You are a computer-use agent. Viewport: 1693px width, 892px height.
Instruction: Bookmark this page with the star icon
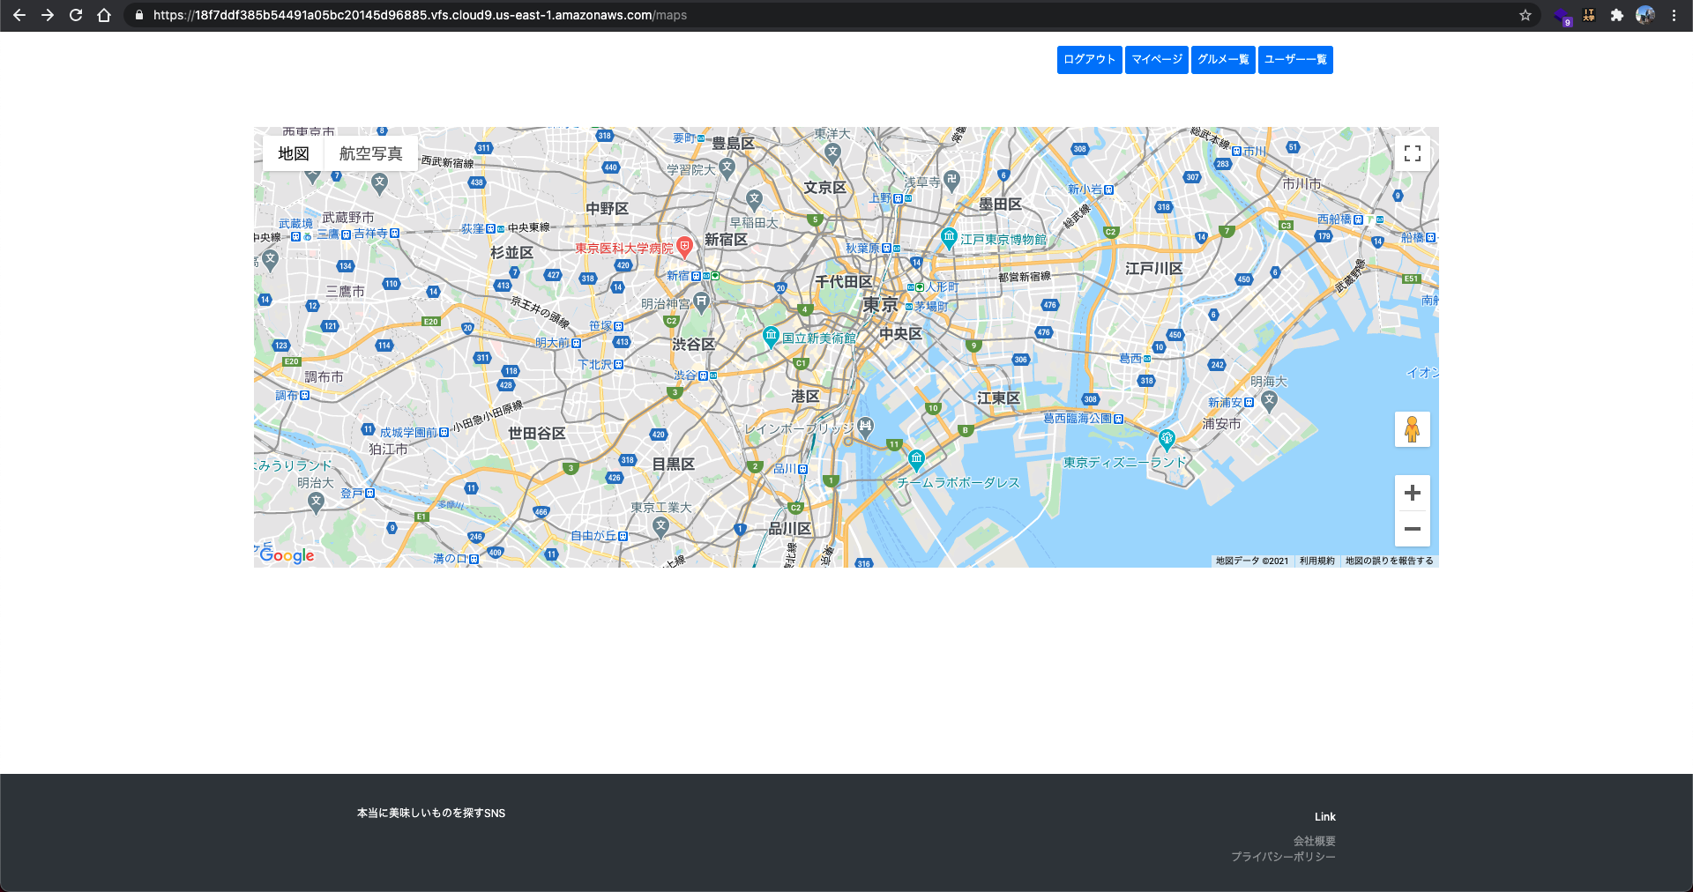coord(1525,15)
